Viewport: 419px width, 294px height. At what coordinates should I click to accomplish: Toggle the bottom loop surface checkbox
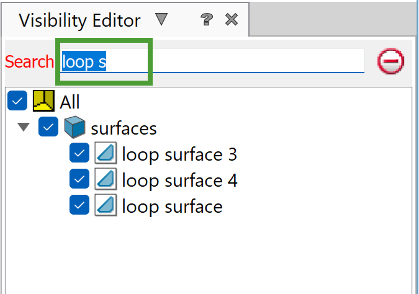79,205
